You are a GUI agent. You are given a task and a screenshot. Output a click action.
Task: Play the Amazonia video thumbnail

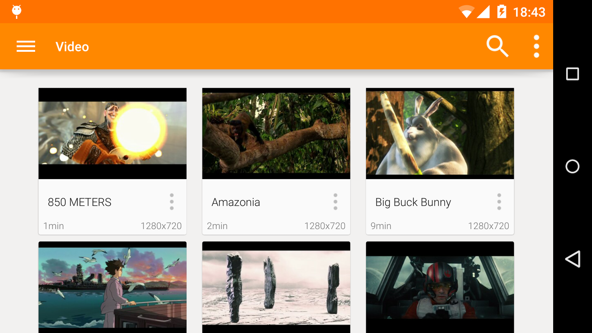[x=276, y=133]
